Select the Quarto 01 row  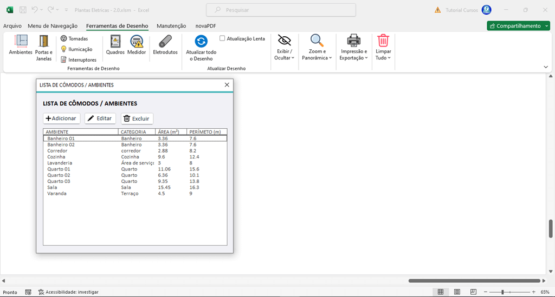tap(135, 169)
